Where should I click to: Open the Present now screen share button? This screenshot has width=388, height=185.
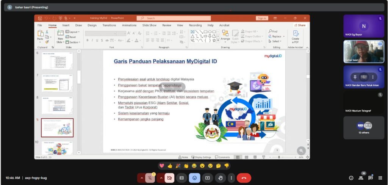point(207,177)
